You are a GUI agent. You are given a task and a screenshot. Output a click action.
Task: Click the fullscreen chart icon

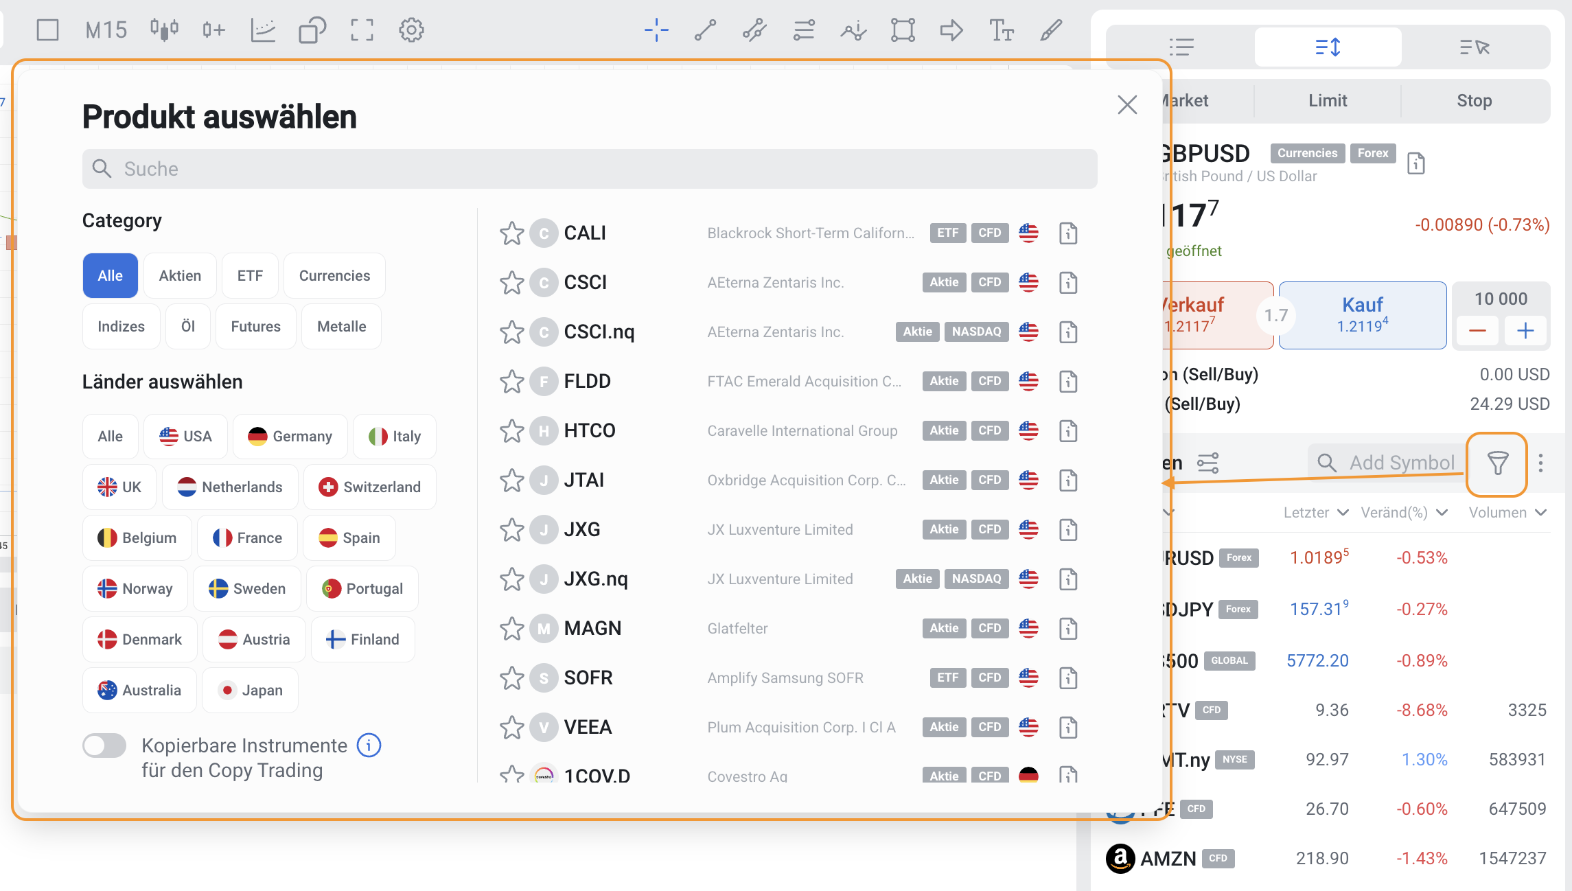tap(362, 30)
